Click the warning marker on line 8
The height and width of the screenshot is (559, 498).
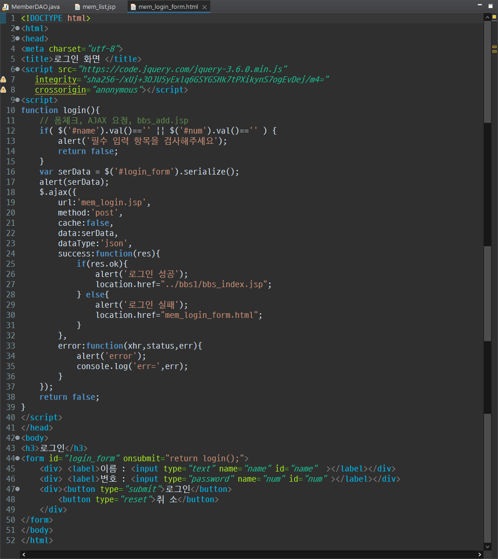pyautogui.click(x=3, y=90)
